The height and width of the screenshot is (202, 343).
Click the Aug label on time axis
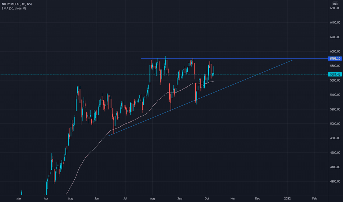(152, 198)
